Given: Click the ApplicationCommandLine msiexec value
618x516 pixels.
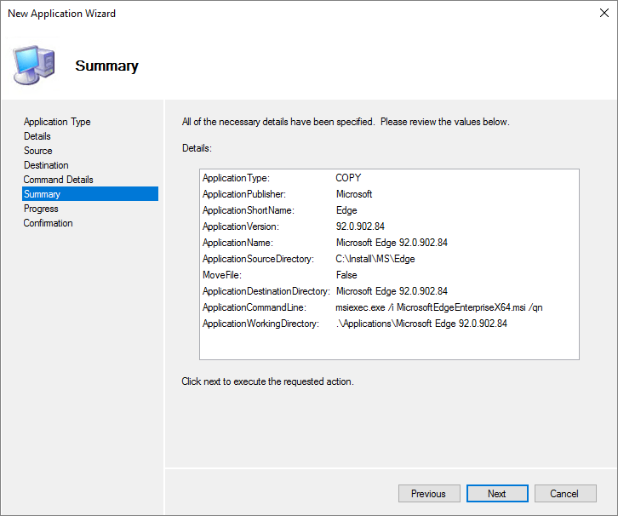Looking at the screenshot, I should (438, 307).
